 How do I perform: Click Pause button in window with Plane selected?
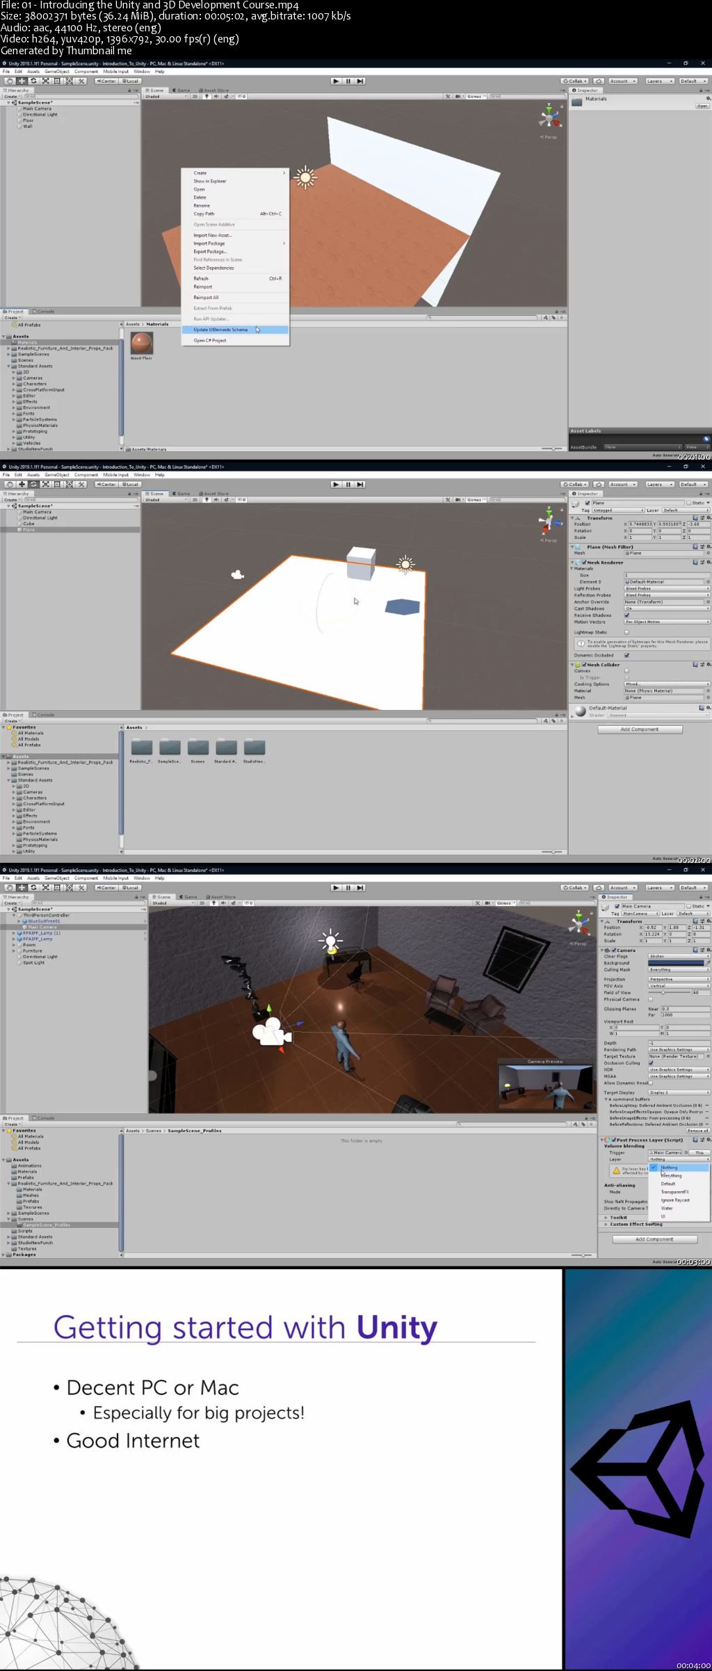[348, 484]
